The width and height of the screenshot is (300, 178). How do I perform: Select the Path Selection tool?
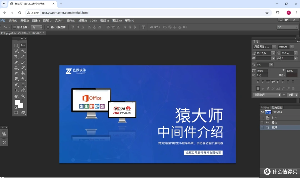[16, 90]
